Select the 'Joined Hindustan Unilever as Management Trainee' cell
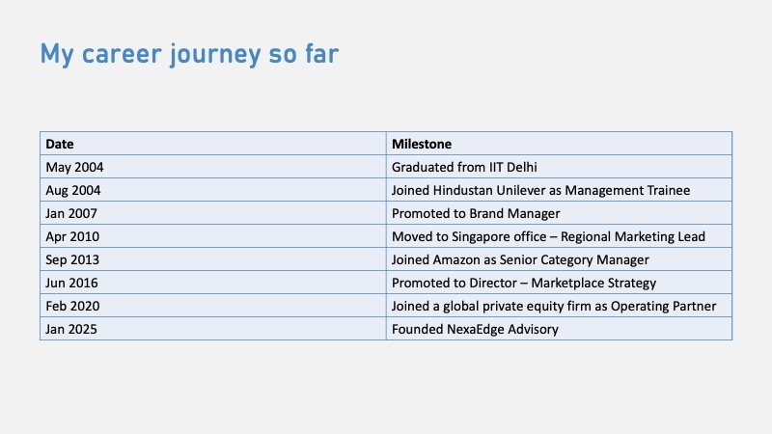 pos(559,190)
